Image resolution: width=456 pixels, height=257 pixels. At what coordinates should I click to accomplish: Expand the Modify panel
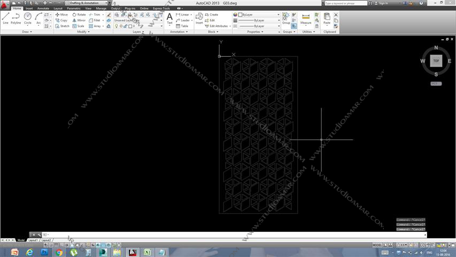[83, 32]
